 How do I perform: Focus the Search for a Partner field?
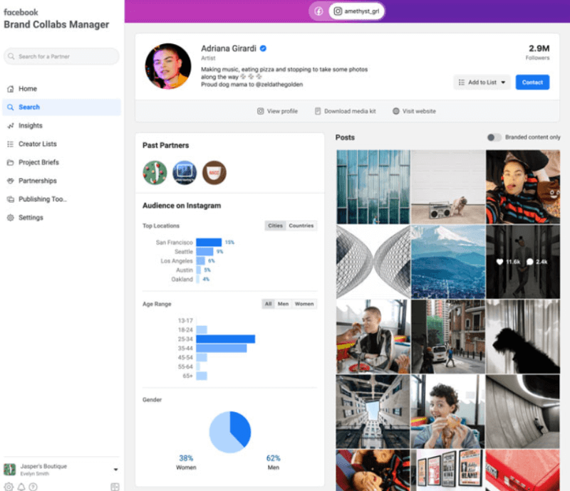tap(61, 56)
